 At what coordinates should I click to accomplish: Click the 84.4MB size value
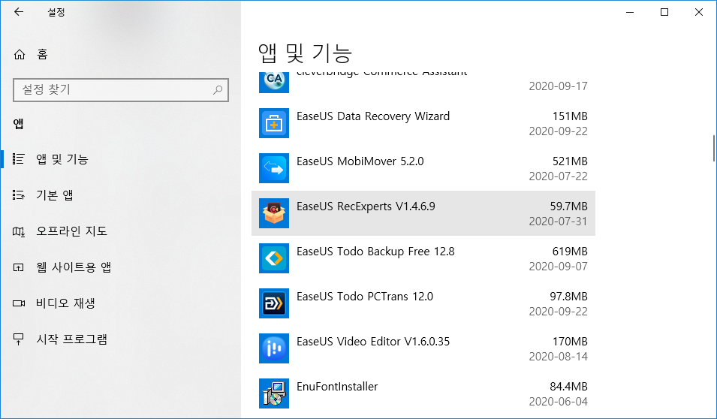(x=568, y=387)
